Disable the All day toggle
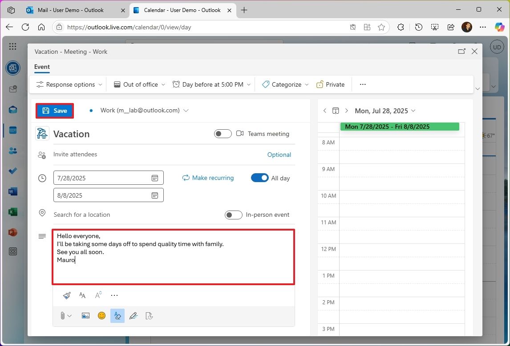Image resolution: width=510 pixels, height=346 pixels. point(260,177)
